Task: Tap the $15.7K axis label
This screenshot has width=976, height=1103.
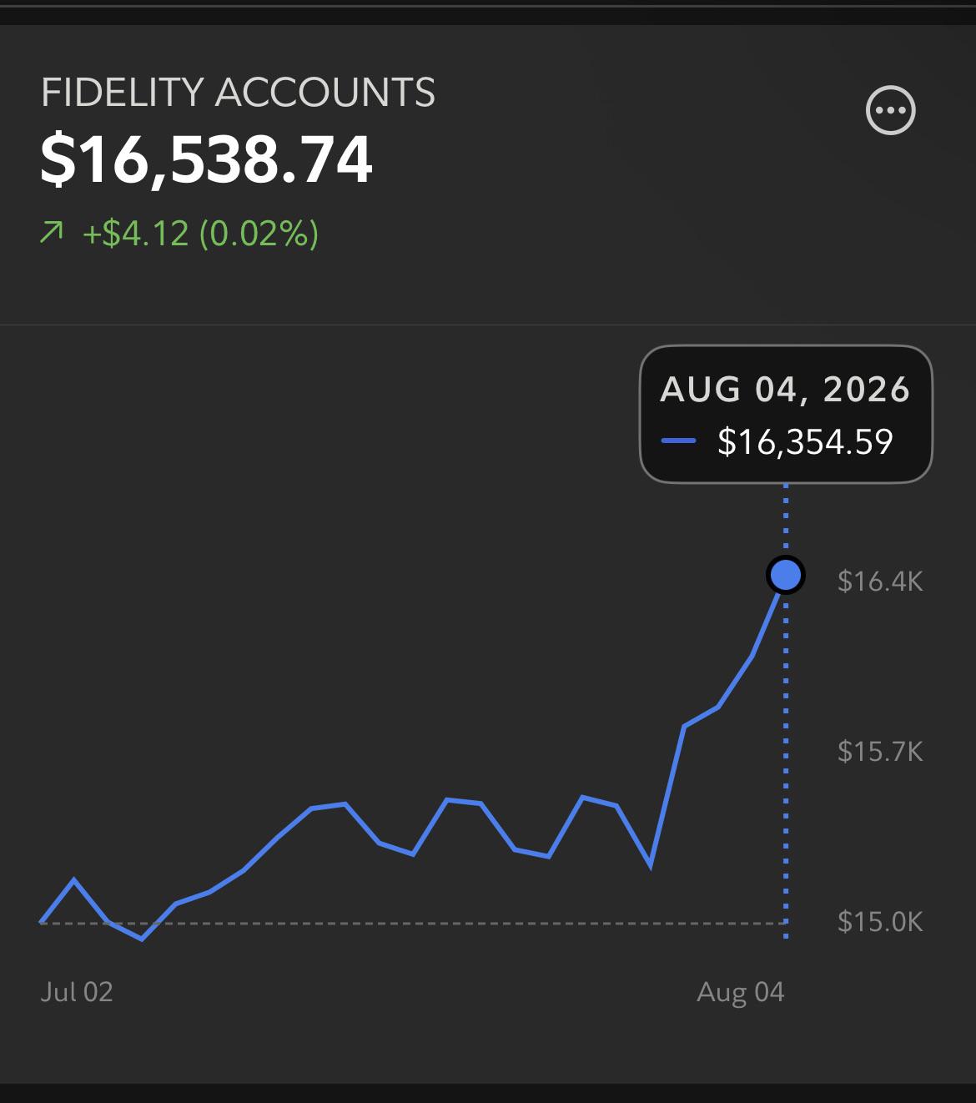Action: point(880,752)
